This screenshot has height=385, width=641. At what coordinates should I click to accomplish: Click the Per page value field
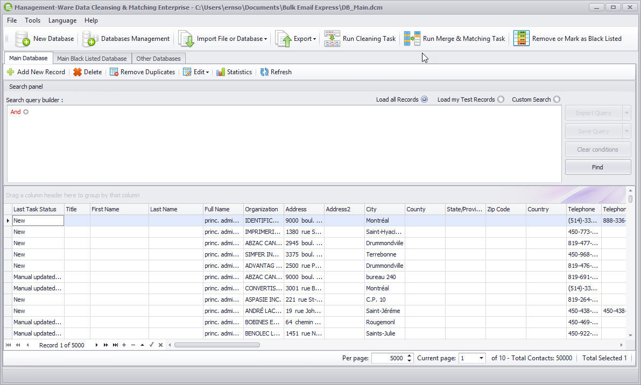click(x=389, y=358)
